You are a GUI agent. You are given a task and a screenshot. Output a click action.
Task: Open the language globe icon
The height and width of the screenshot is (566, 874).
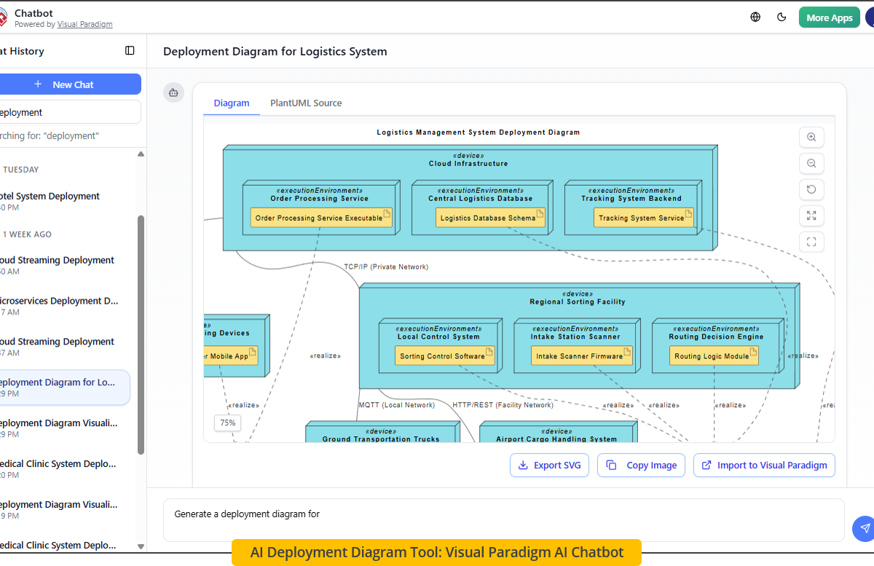coord(755,16)
